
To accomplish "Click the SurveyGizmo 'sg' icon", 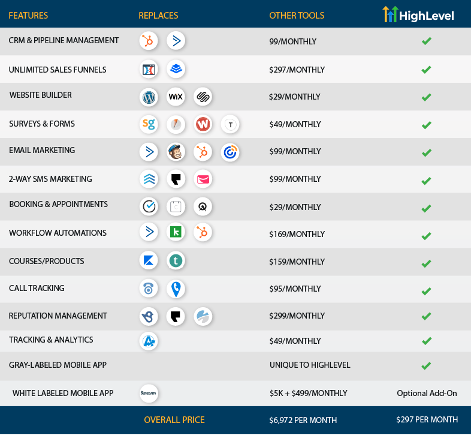I will (149, 124).
